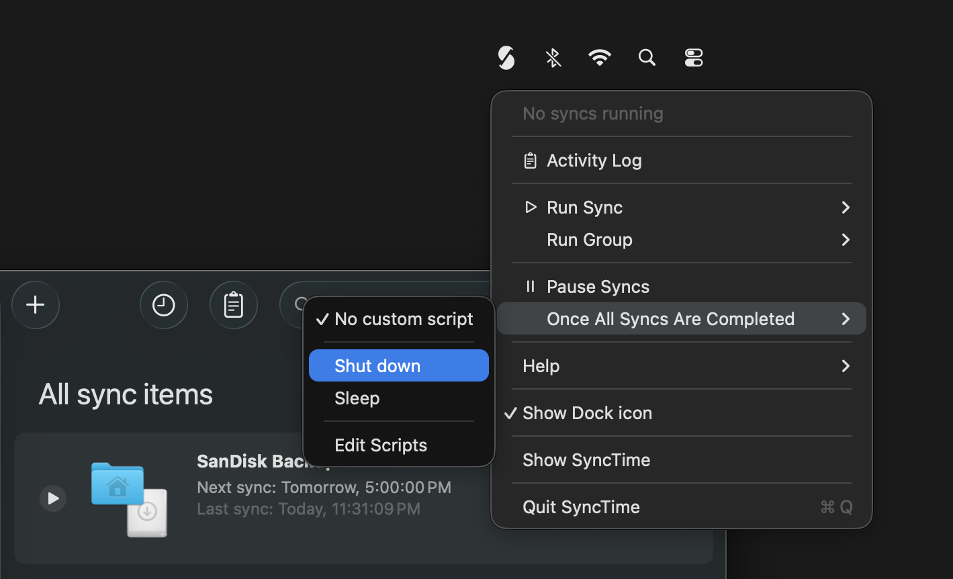Expand the Help submenu

(541, 366)
